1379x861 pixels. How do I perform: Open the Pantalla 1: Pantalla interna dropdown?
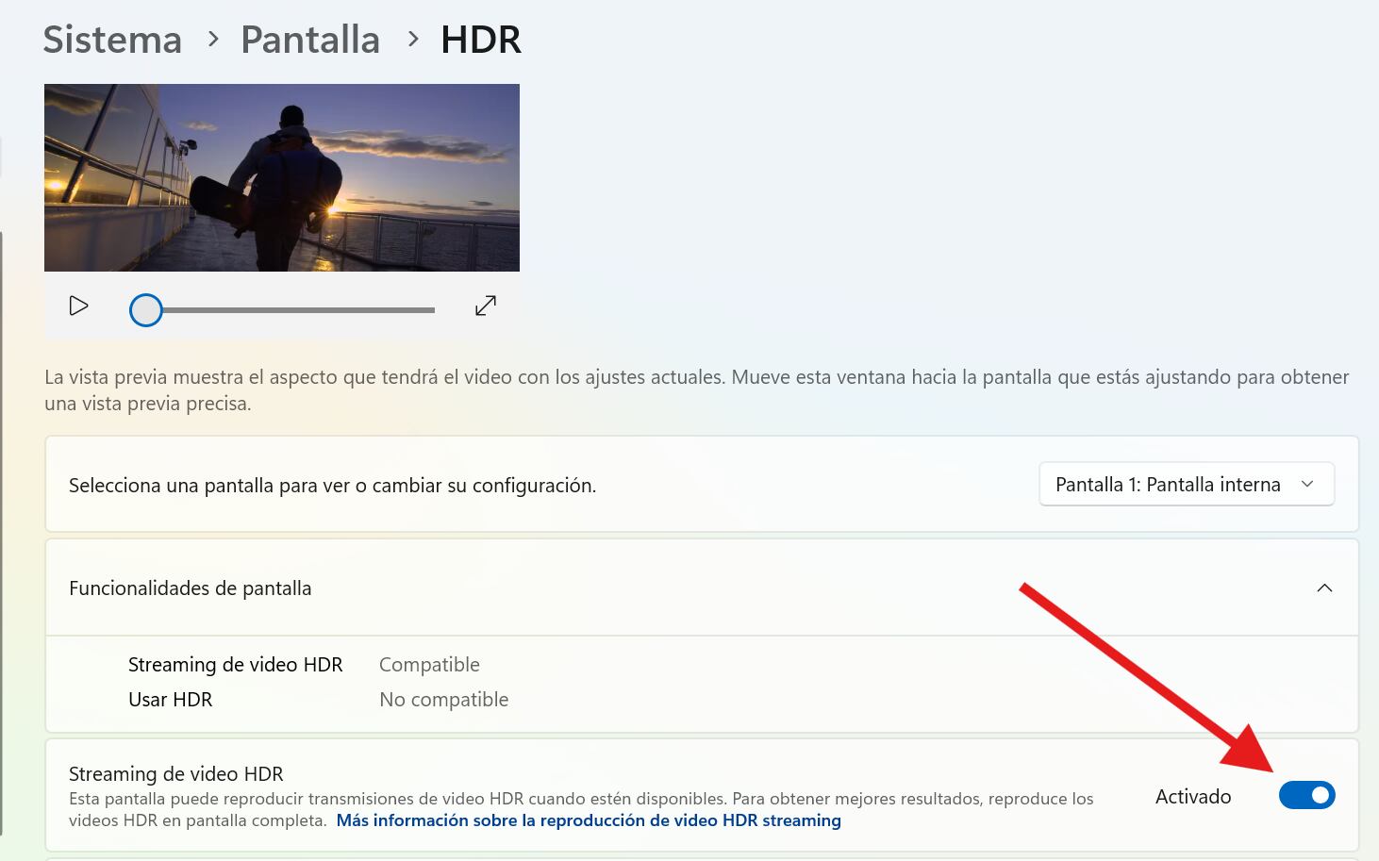1187,484
